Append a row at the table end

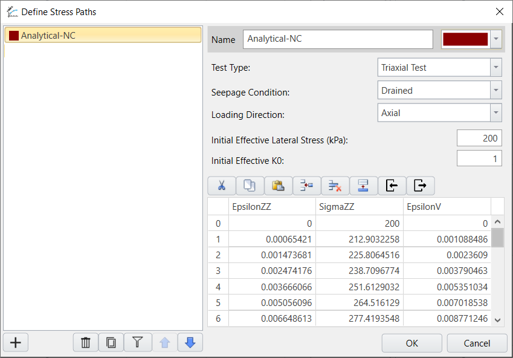pos(363,186)
